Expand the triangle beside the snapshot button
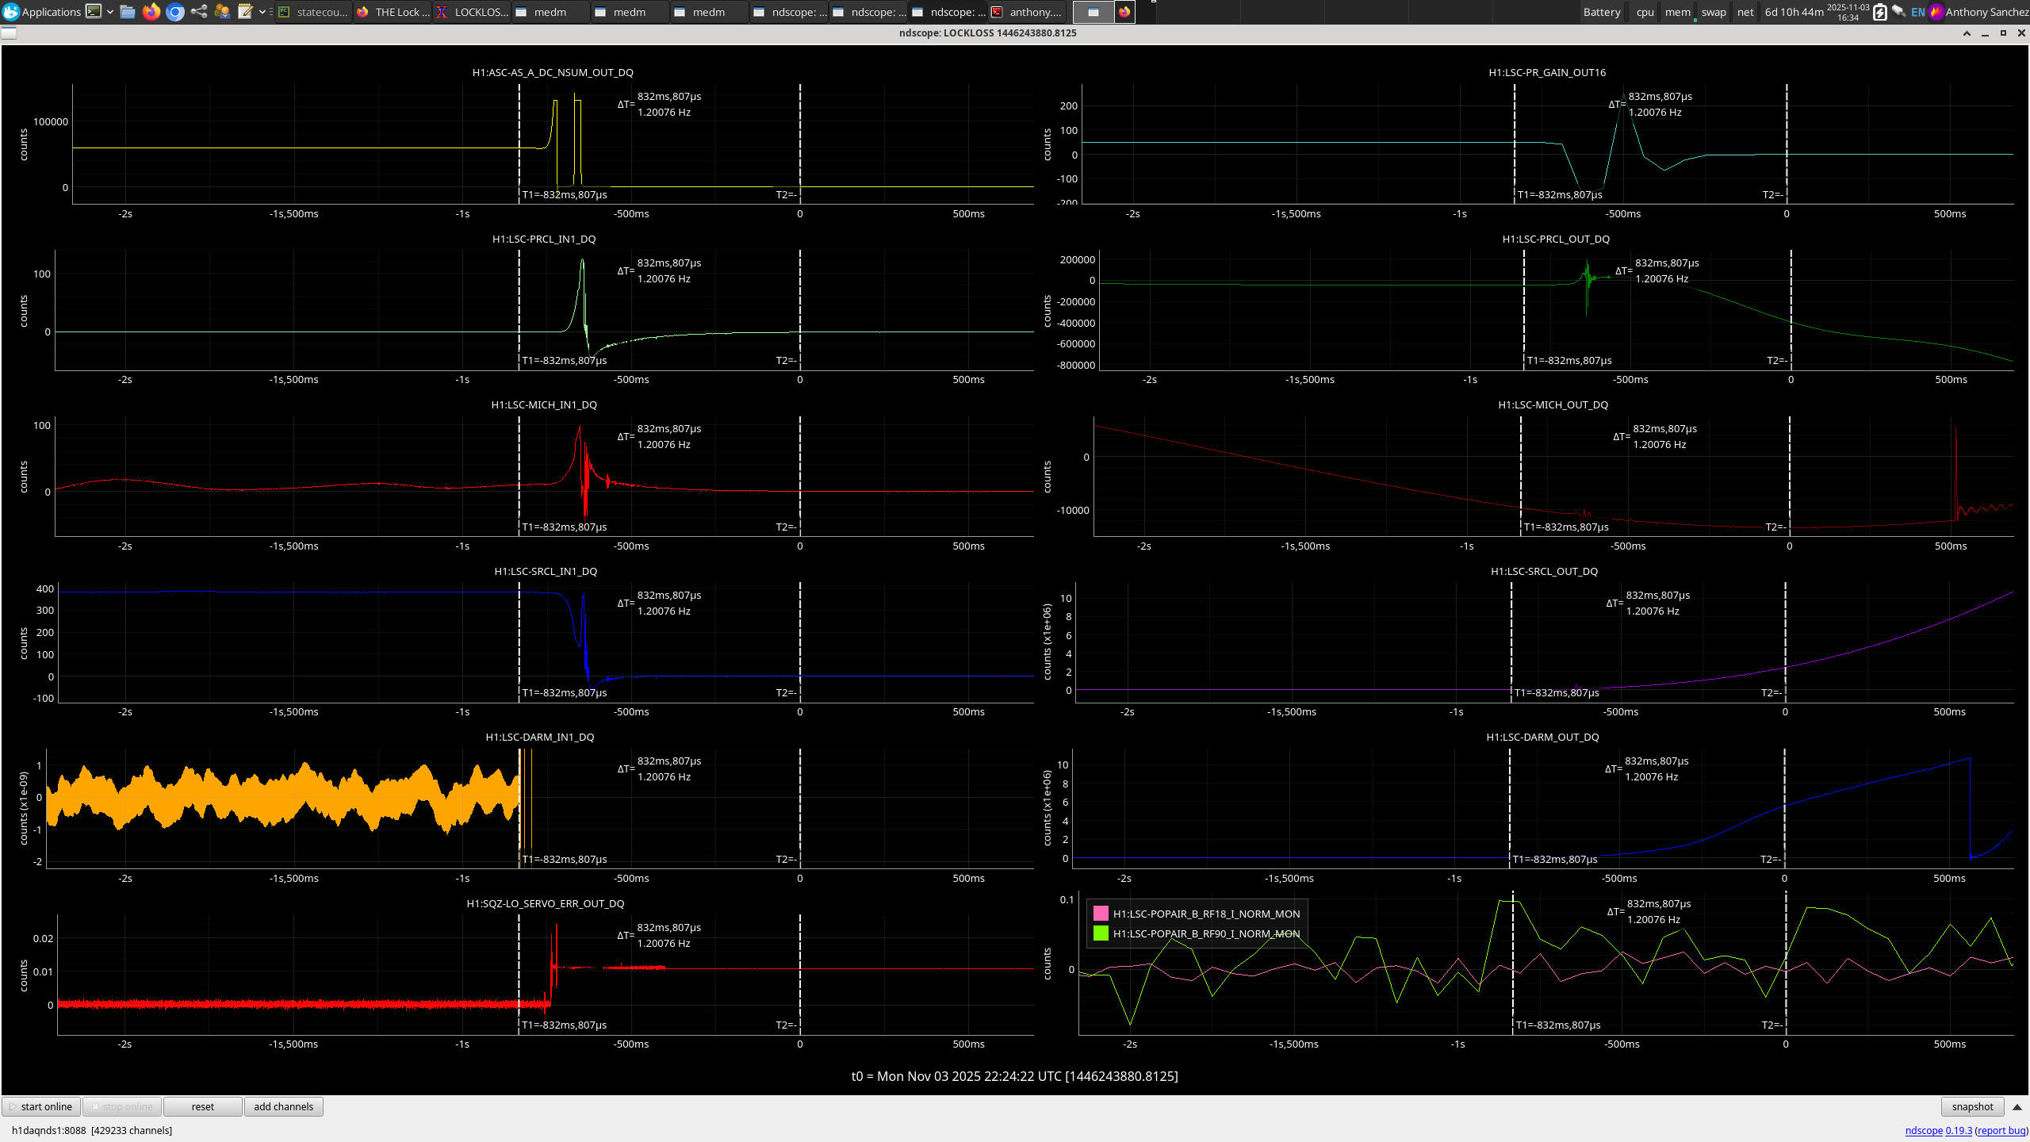The height and width of the screenshot is (1142, 2030). 2017,1106
